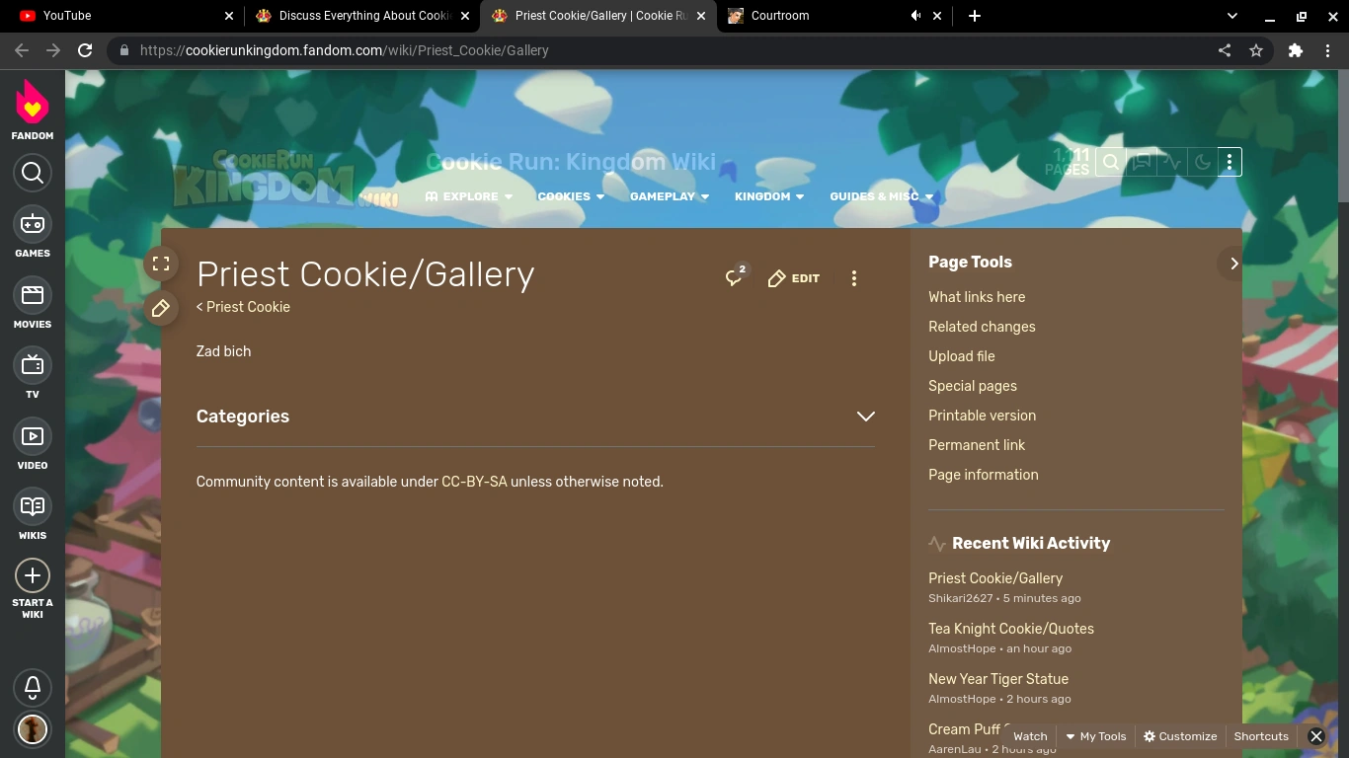Click Watch in the bottom toolbar
The image size is (1349, 758).
coord(1030,736)
